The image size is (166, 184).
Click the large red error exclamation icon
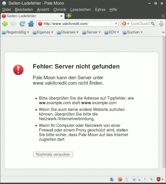[18, 70]
